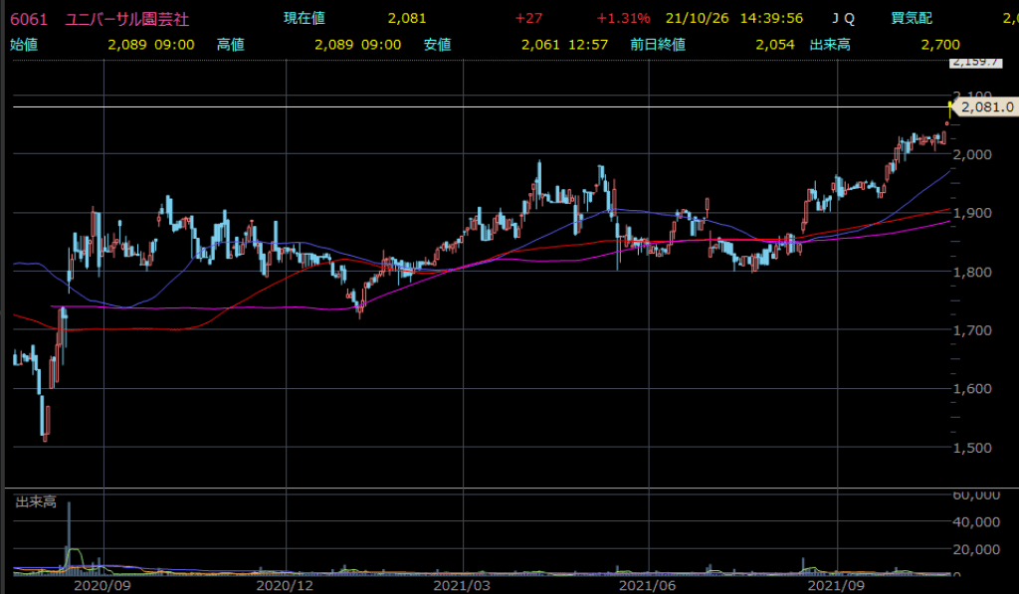Click the 前日終値 previous close label

coord(659,44)
